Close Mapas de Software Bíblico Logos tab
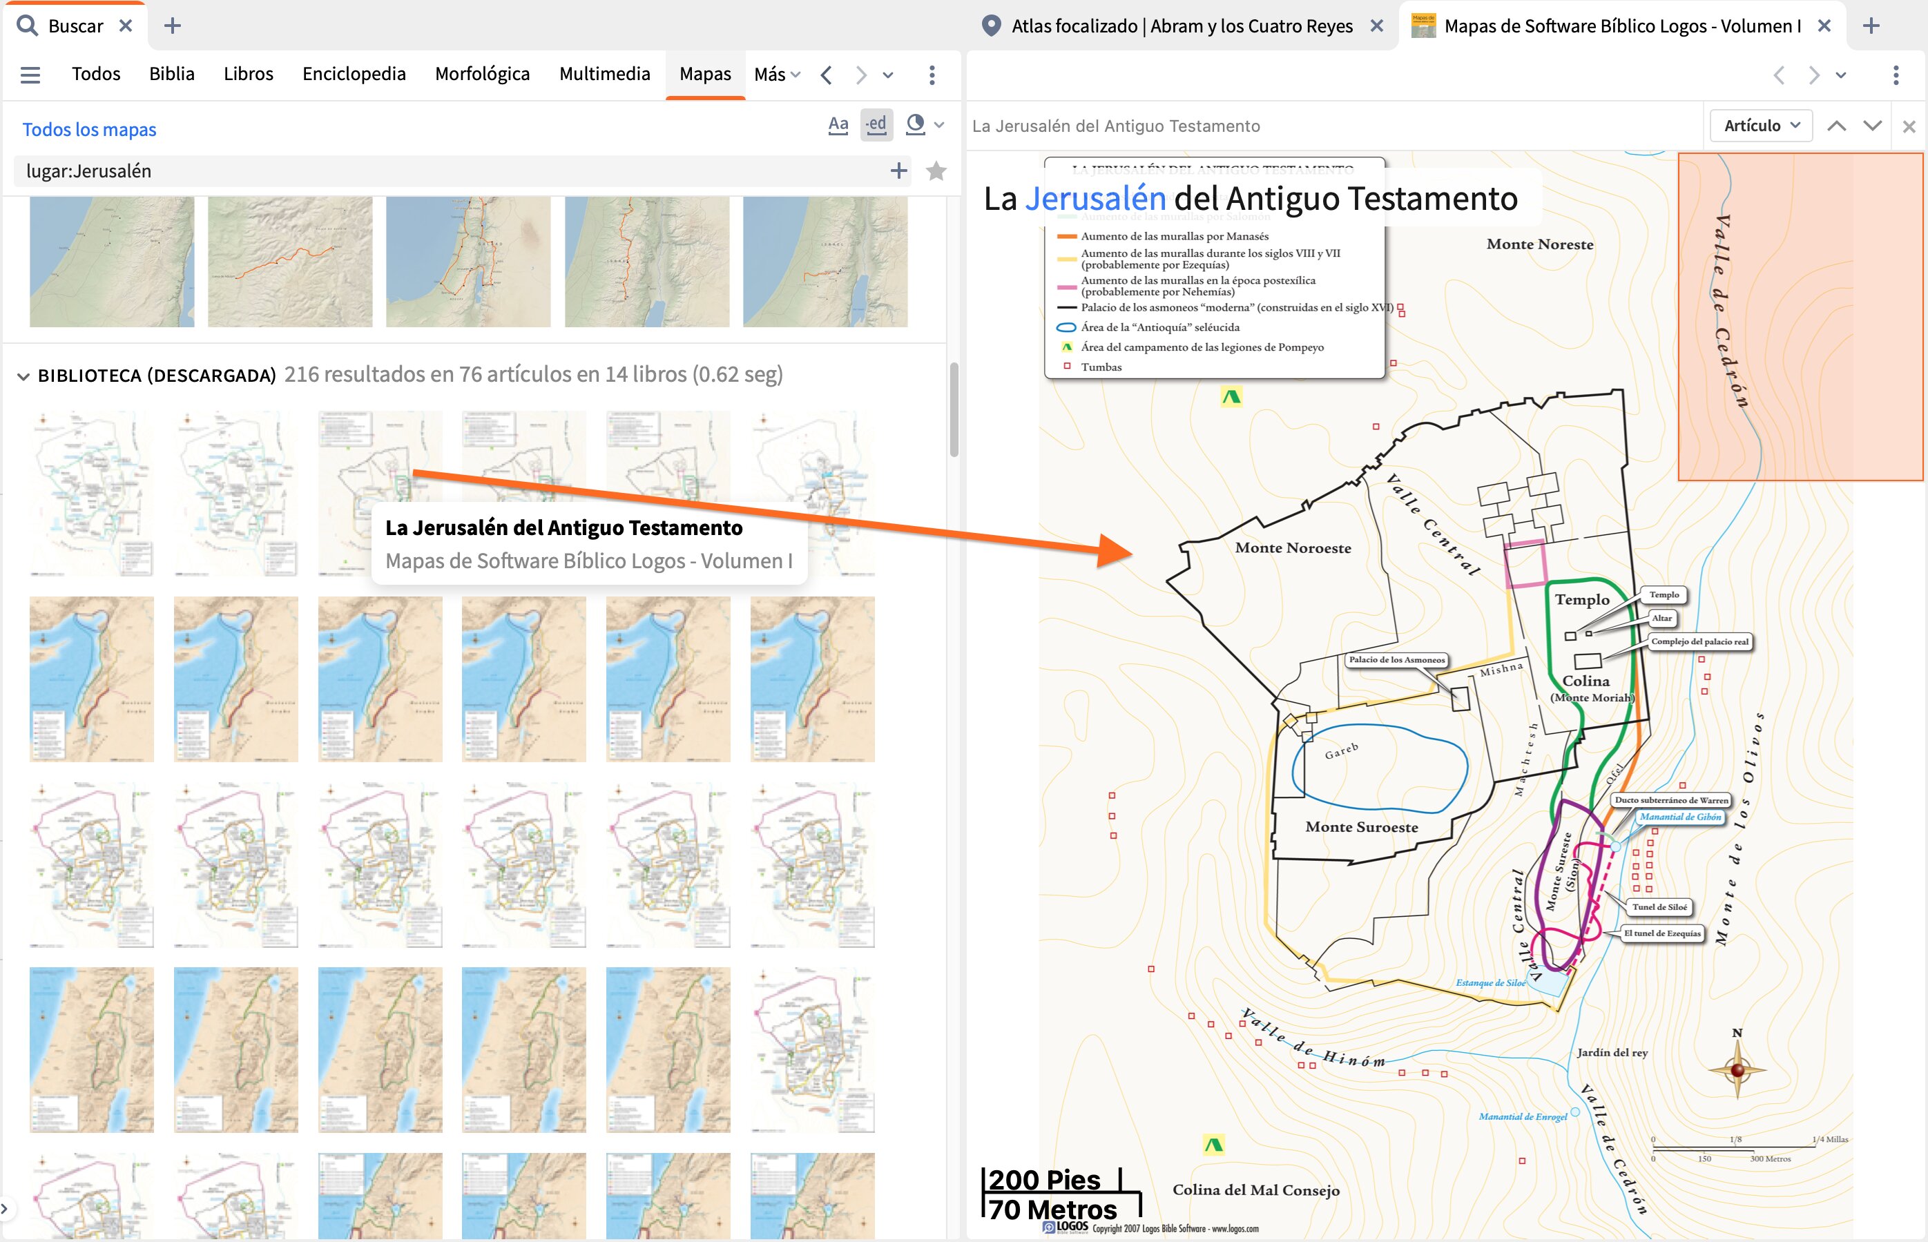 pos(1824,26)
